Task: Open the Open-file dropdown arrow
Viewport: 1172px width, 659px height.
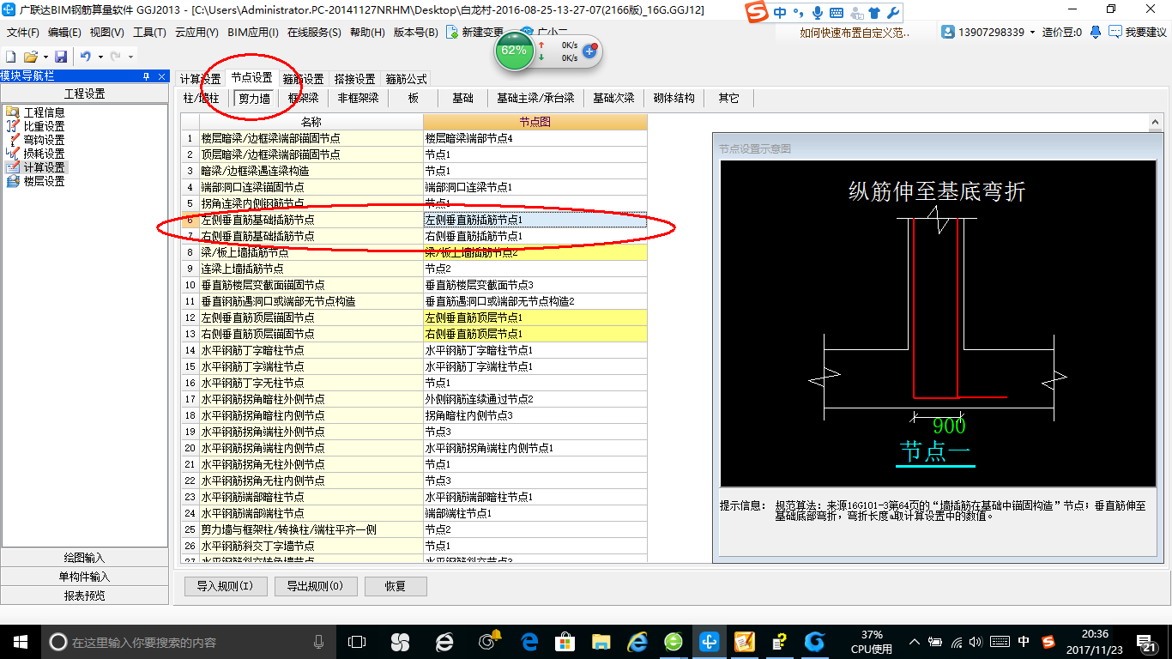Action: click(x=44, y=57)
